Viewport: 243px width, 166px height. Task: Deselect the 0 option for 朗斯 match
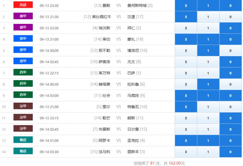[x=230, y=118]
